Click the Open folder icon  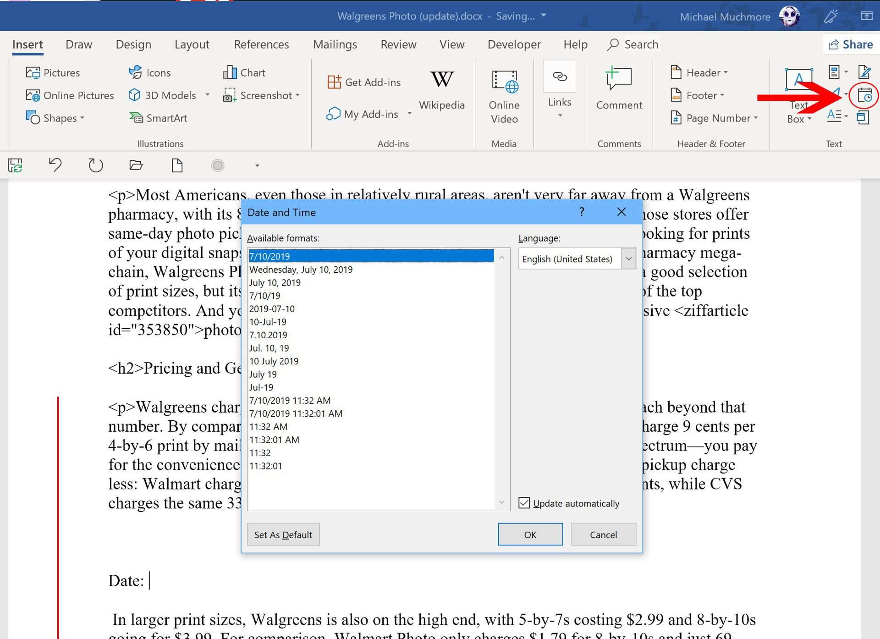pos(136,165)
